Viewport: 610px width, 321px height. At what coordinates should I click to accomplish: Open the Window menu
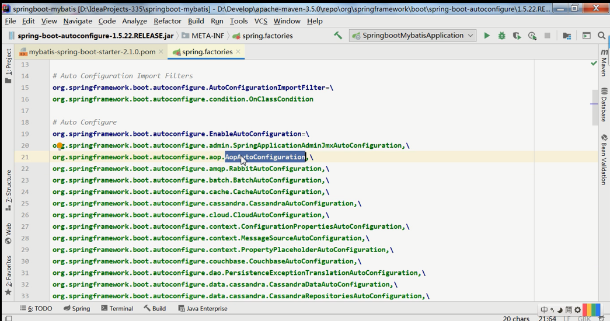tap(287, 21)
